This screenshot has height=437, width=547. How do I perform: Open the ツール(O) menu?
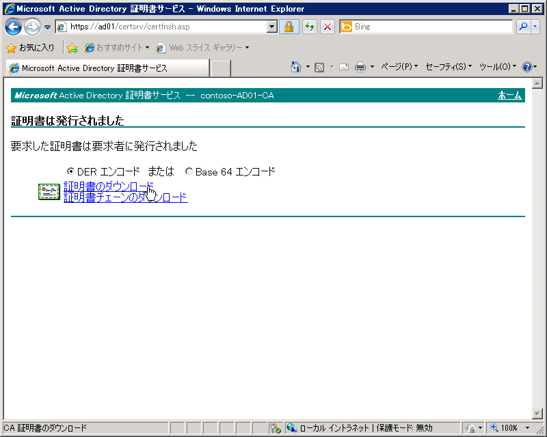(x=498, y=66)
